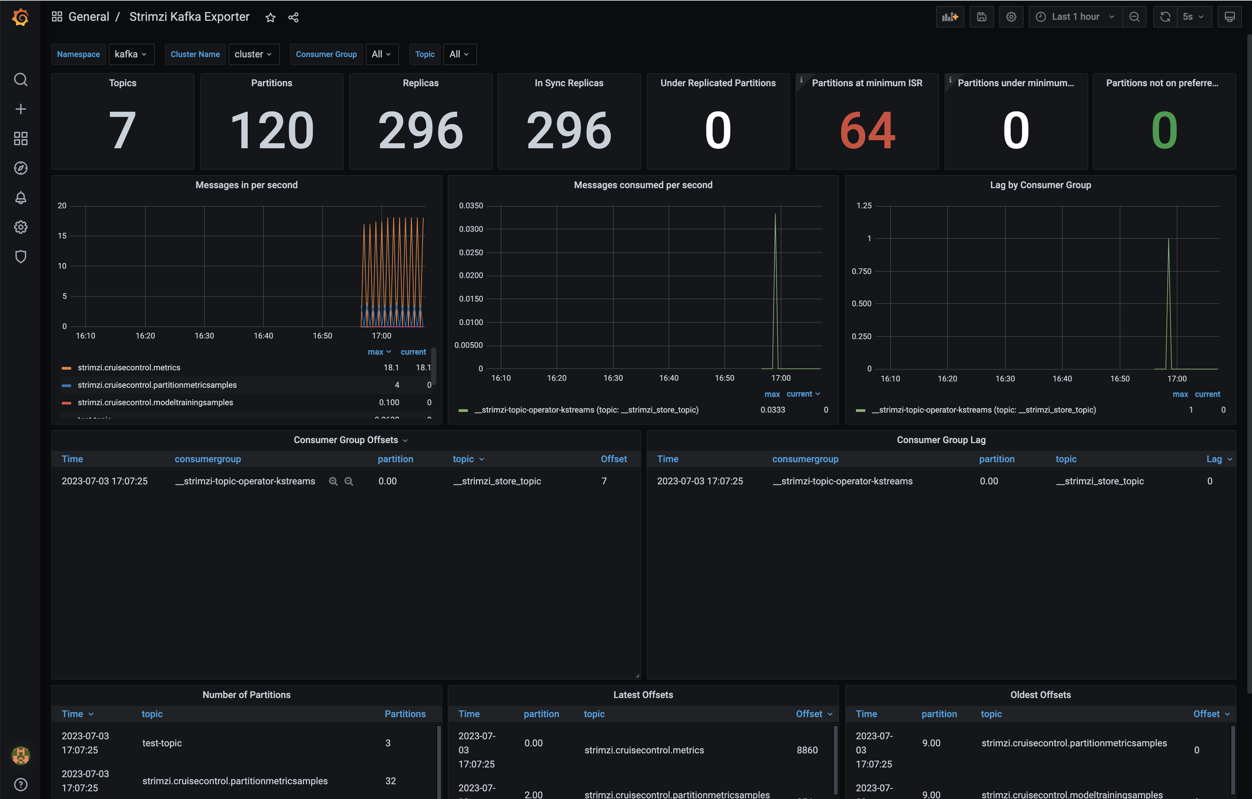Sort Oldest Offsets by Offset column
The image size is (1252, 799).
pos(1211,714)
